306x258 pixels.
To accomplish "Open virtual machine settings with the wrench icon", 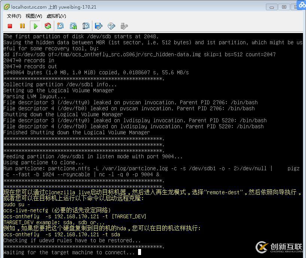I will coord(98,26).
